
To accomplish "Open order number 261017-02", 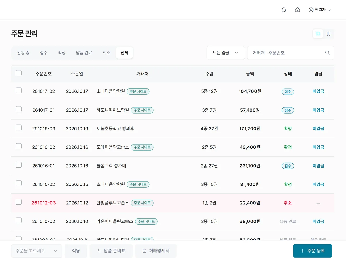I will (44, 91).
